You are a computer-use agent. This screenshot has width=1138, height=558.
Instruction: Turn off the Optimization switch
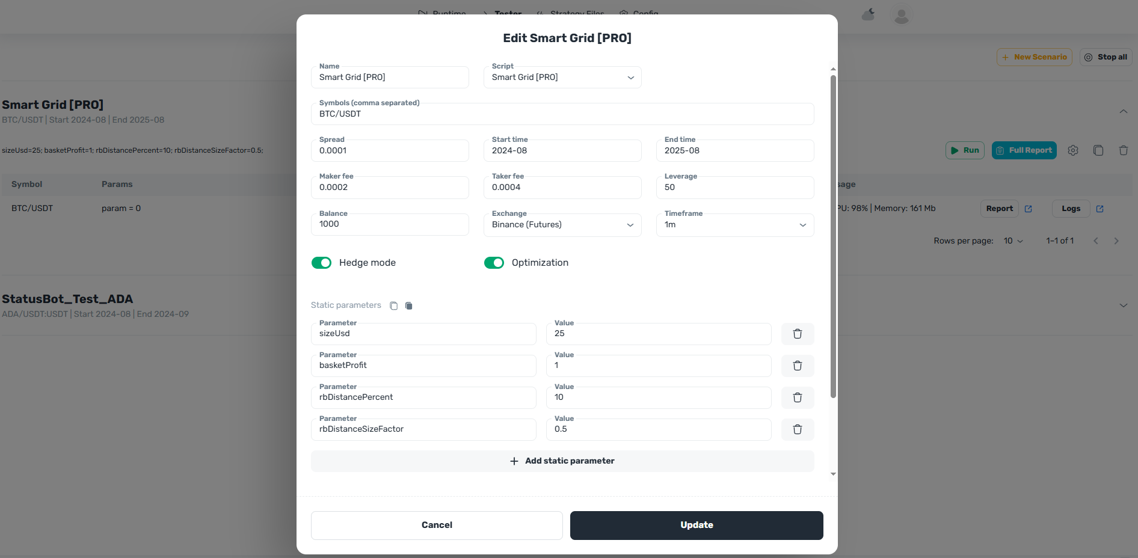[494, 263]
